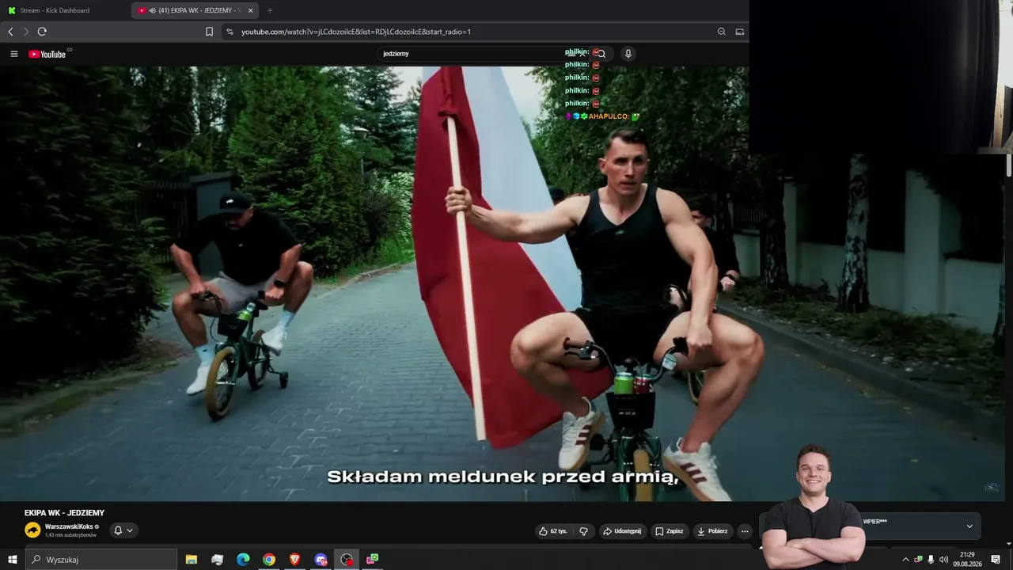1013x570 pixels.
Task: Click the video title "EKIPA WK - JEDZIEMY"
Action: [x=64, y=513]
